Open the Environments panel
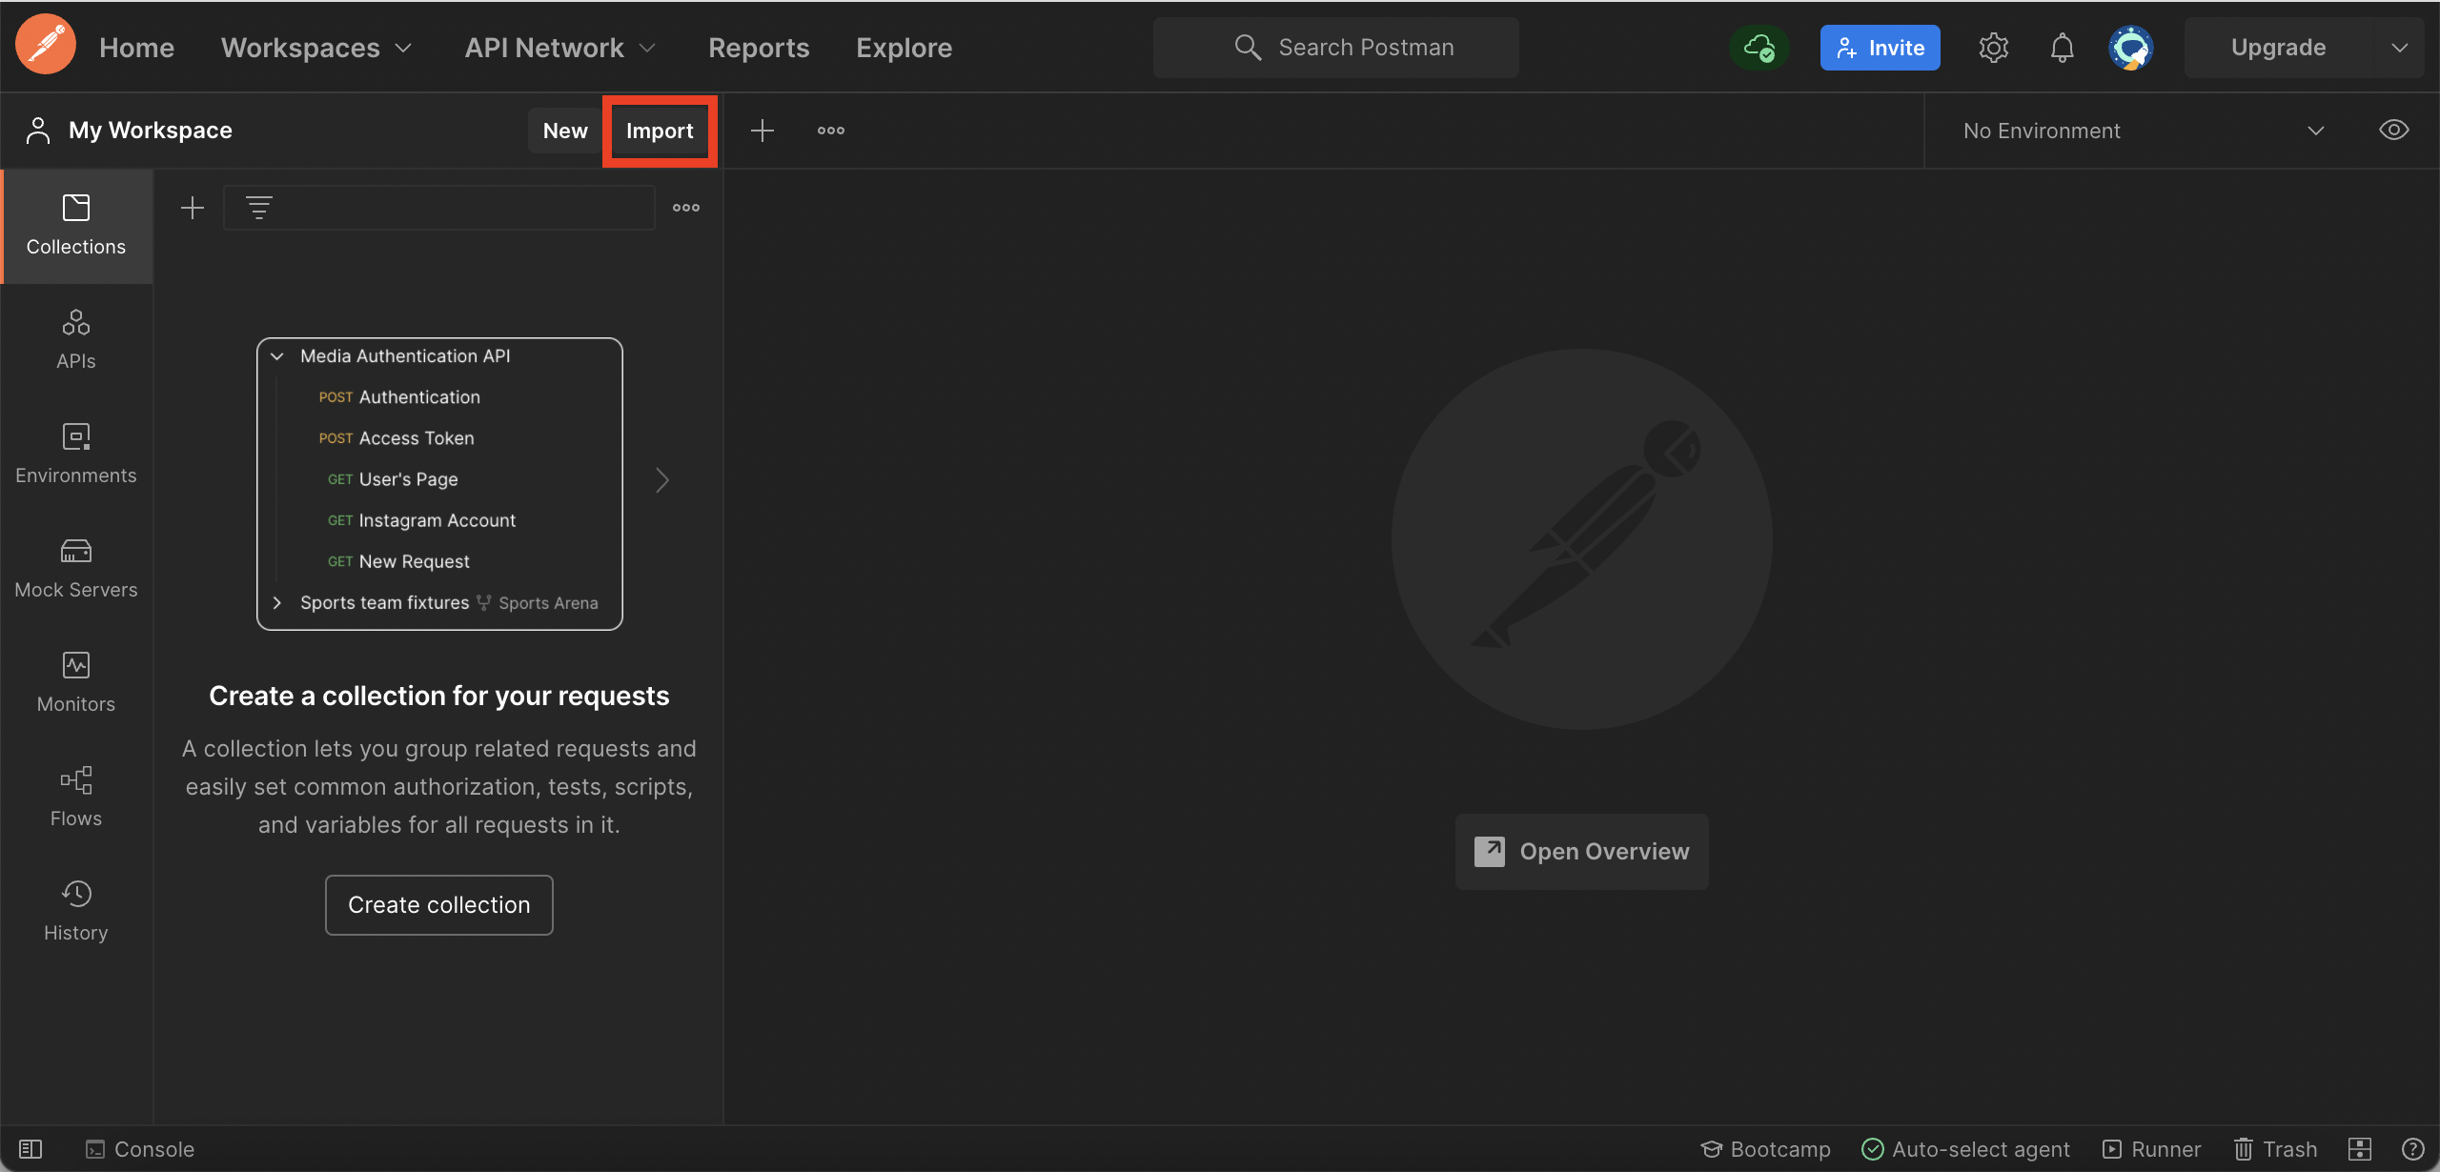Screen dimensions: 2440x1172 click(75, 454)
